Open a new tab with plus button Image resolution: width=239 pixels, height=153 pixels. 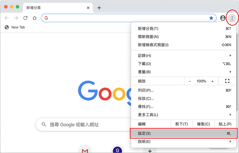(99, 8)
